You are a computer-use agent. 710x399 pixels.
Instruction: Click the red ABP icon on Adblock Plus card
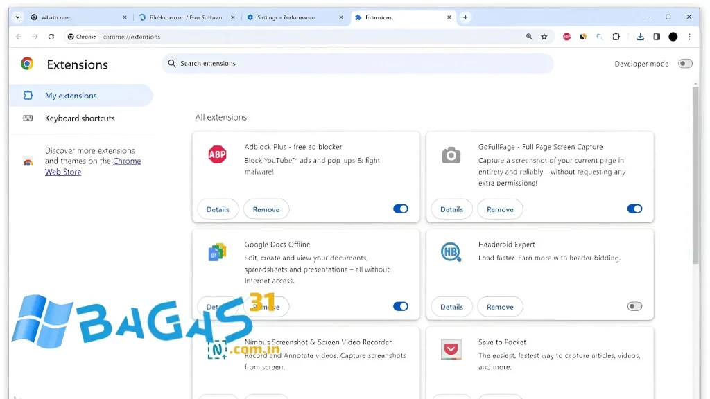point(217,154)
